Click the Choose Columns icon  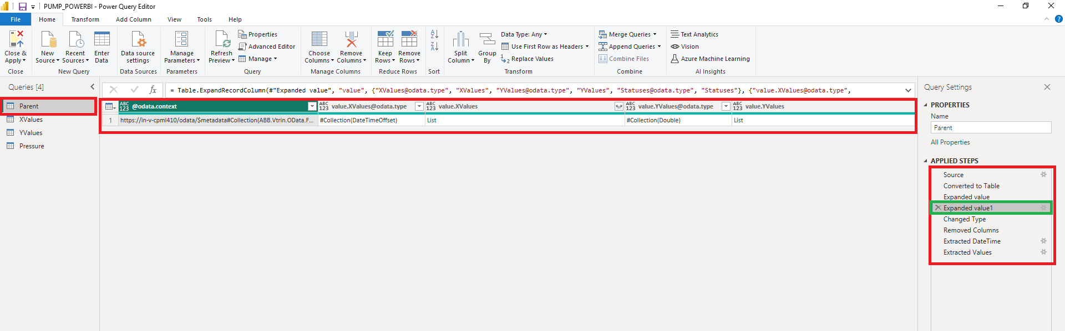pyautogui.click(x=319, y=39)
